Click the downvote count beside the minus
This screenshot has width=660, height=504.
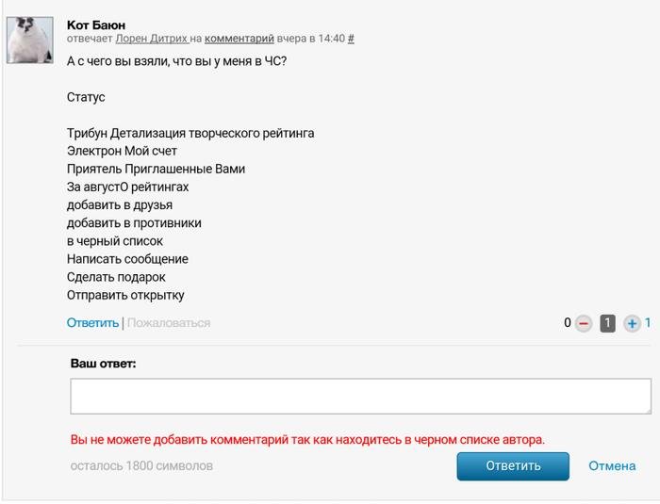coord(568,323)
